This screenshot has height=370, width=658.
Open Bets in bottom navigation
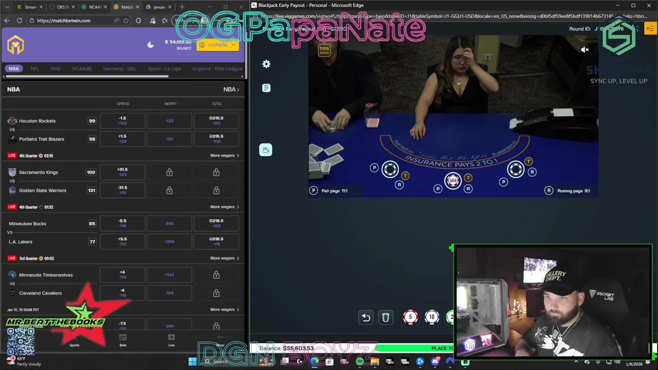click(123, 340)
